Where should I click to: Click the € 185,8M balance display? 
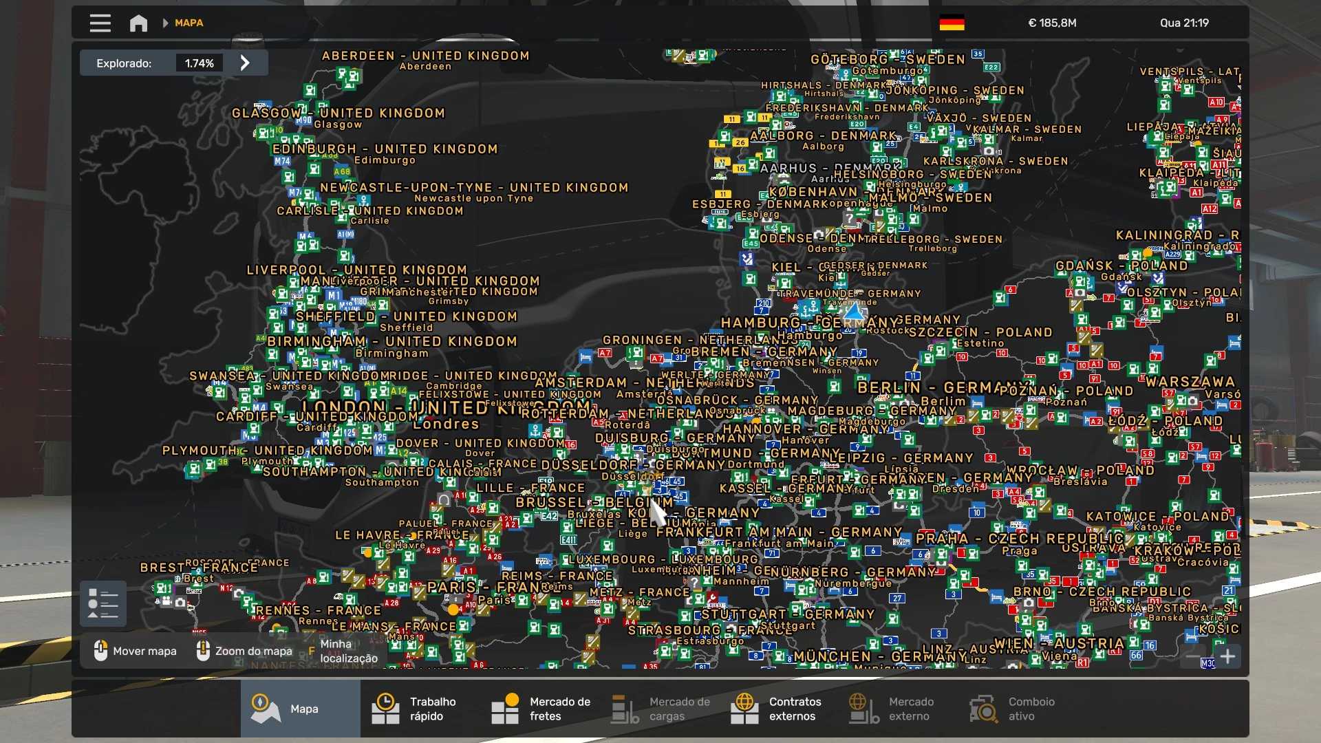tap(1052, 23)
